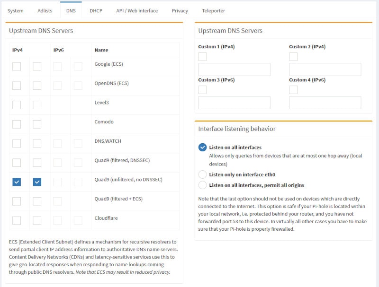
Task: Enable second IPv4 checkbox for OpenDNS (ECS)
Action: tap(37, 86)
